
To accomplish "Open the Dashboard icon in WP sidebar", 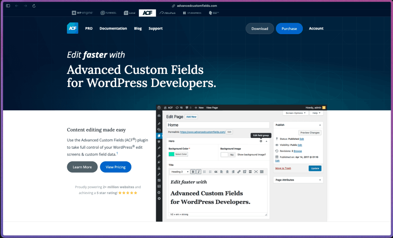I will (x=159, y=116).
